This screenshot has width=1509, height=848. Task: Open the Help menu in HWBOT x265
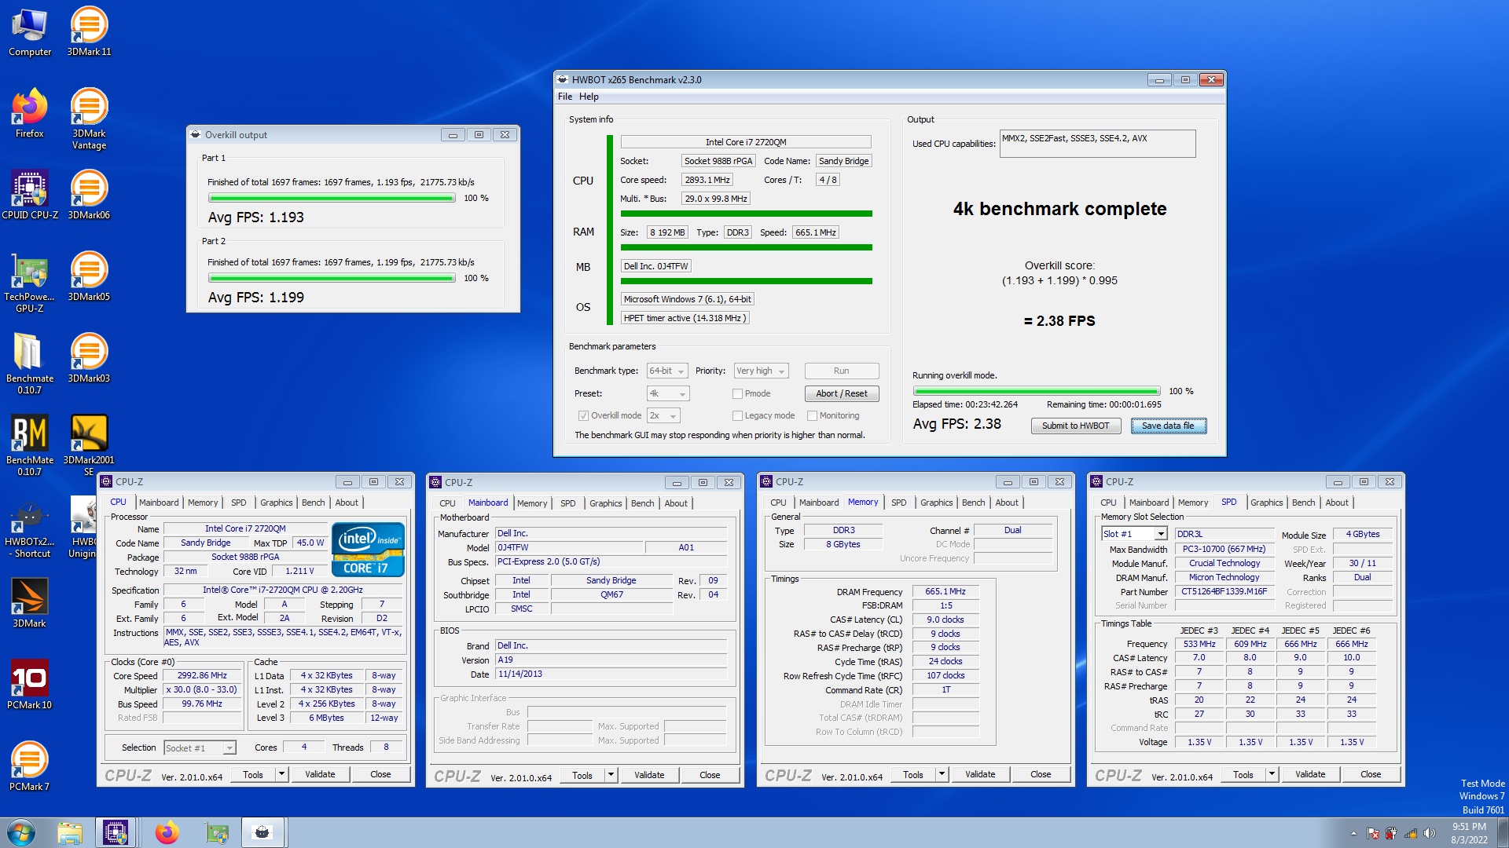[589, 97]
